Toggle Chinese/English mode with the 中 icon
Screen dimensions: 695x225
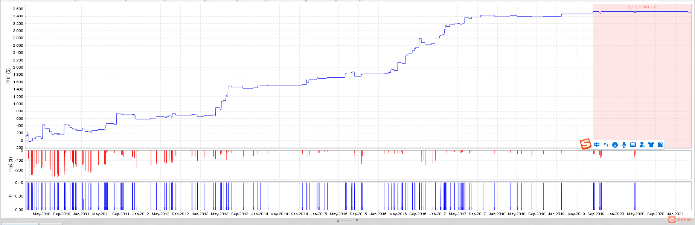pyautogui.click(x=597, y=145)
